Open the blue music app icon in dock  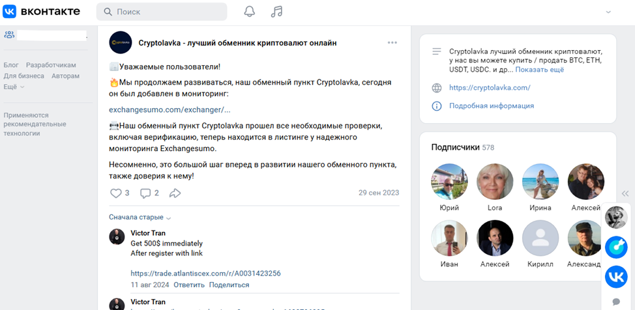pos(616,247)
